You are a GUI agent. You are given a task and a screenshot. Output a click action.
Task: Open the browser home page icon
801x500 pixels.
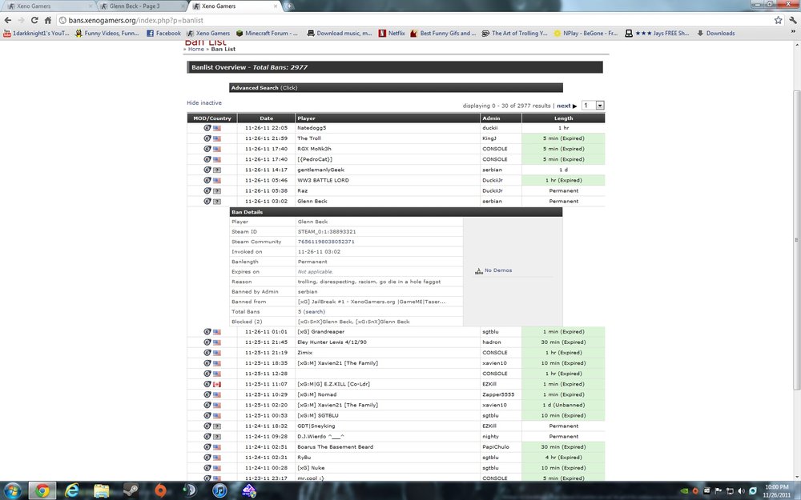pyautogui.click(x=47, y=21)
